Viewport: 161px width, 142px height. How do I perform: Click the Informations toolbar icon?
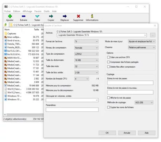coord(92,16)
